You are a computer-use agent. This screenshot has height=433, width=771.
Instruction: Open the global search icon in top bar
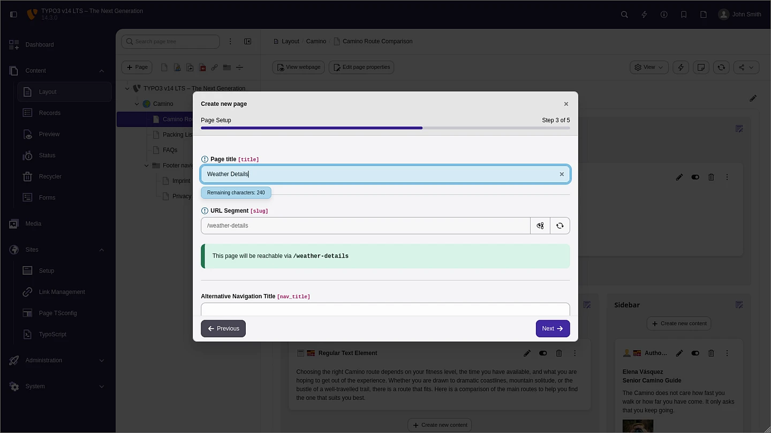tap(624, 14)
